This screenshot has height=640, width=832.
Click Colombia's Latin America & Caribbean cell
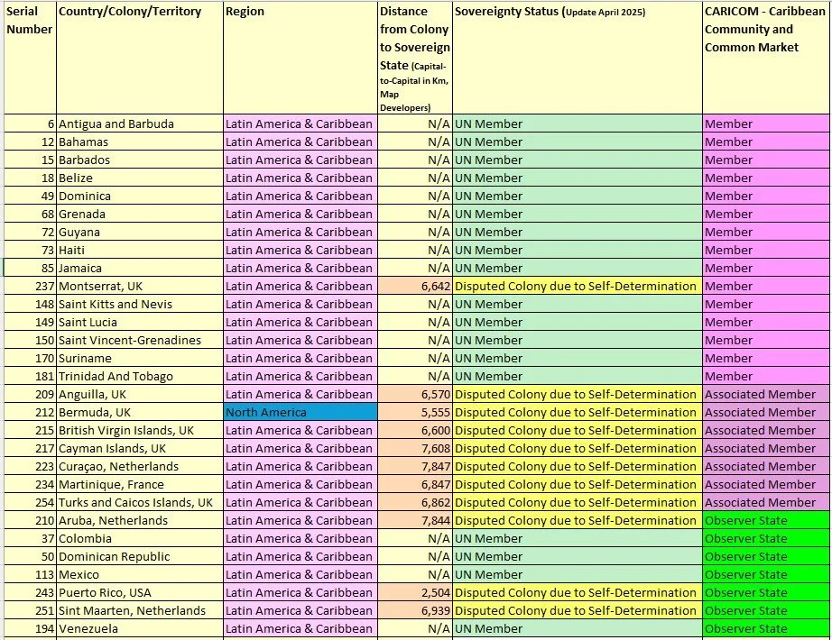pyautogui.click(x=300, y=538)
